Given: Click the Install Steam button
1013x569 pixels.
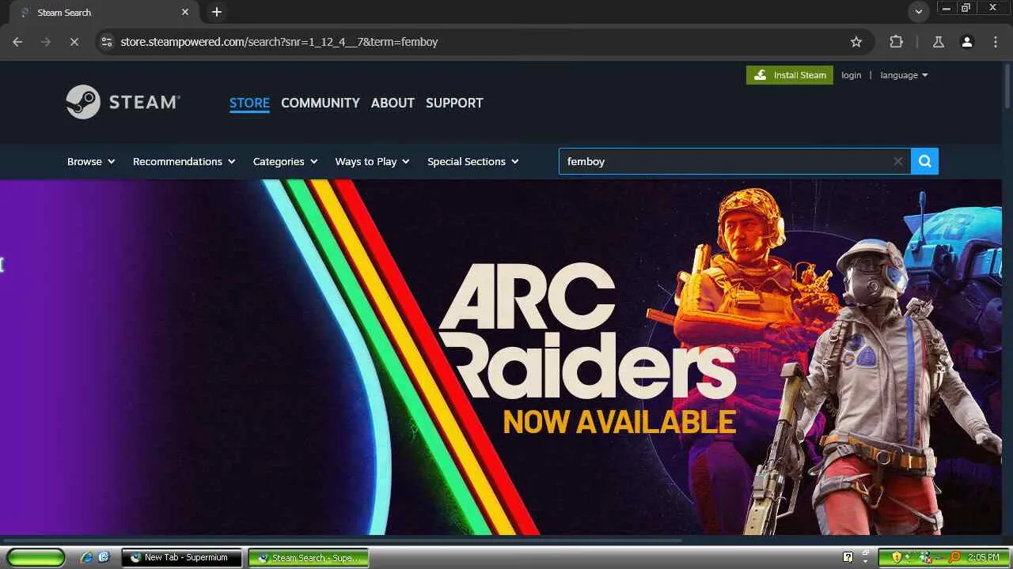Looking at the screenshot, I should tap(790, 75).
